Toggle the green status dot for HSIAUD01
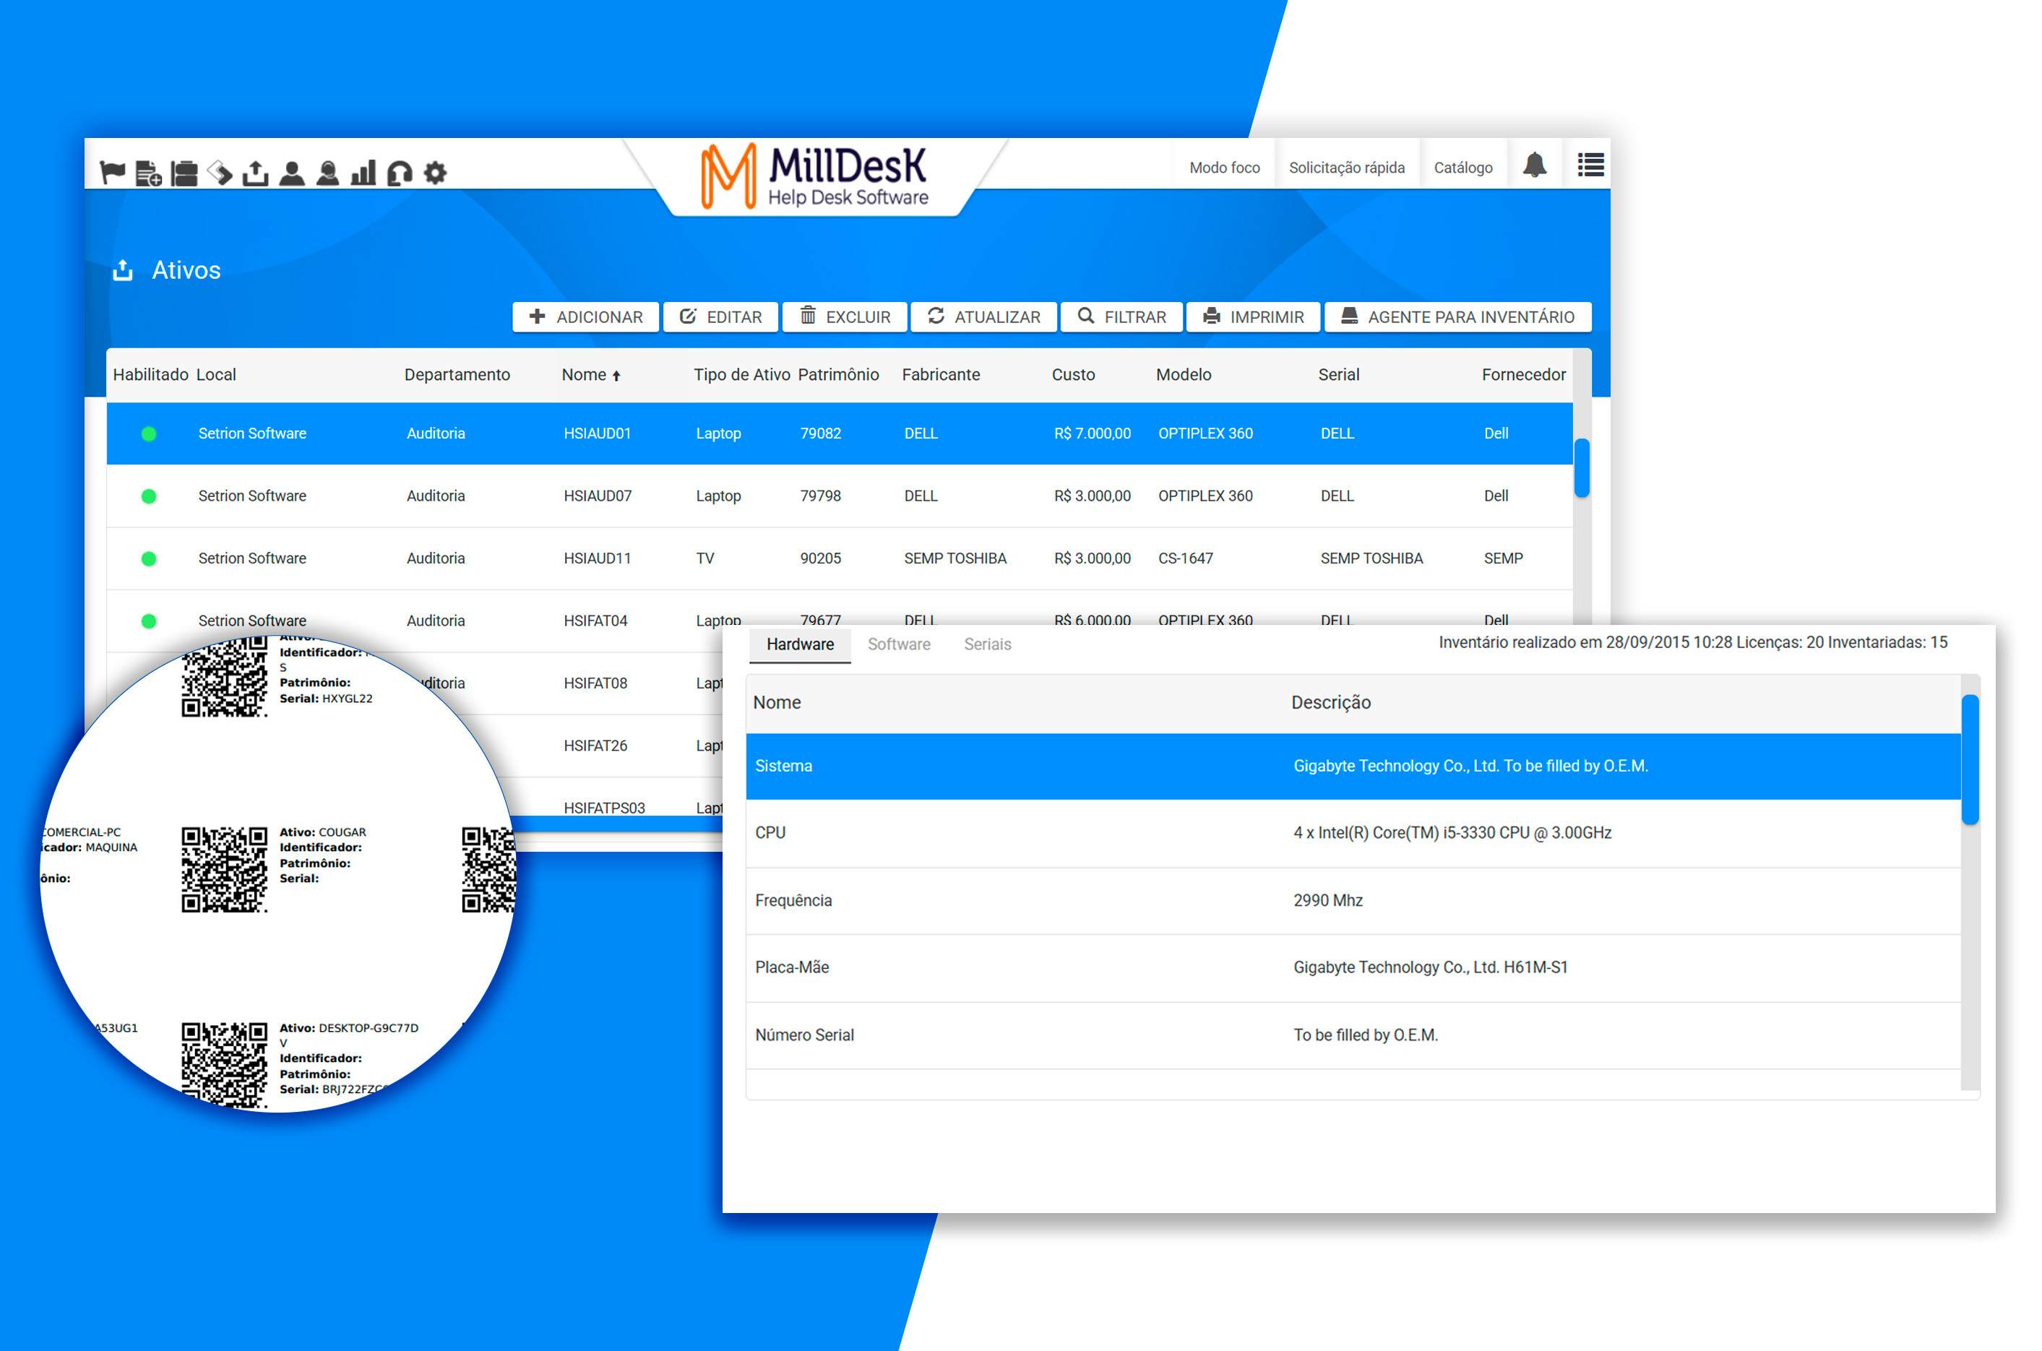Screen dimensions: 2042x1351 149,434
